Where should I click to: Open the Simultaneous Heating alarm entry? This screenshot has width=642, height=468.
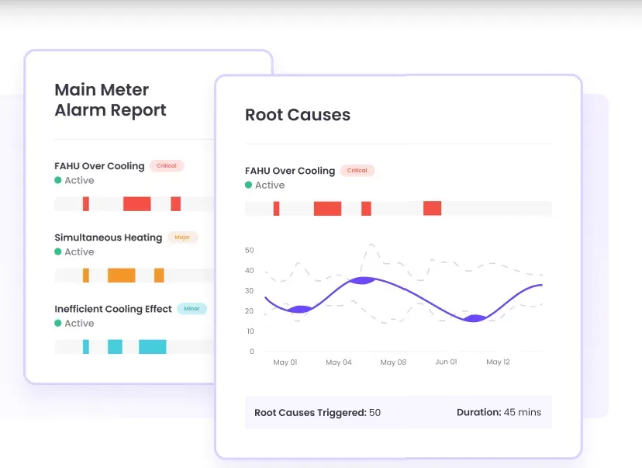pyautogui.click(x=109, y=237)
